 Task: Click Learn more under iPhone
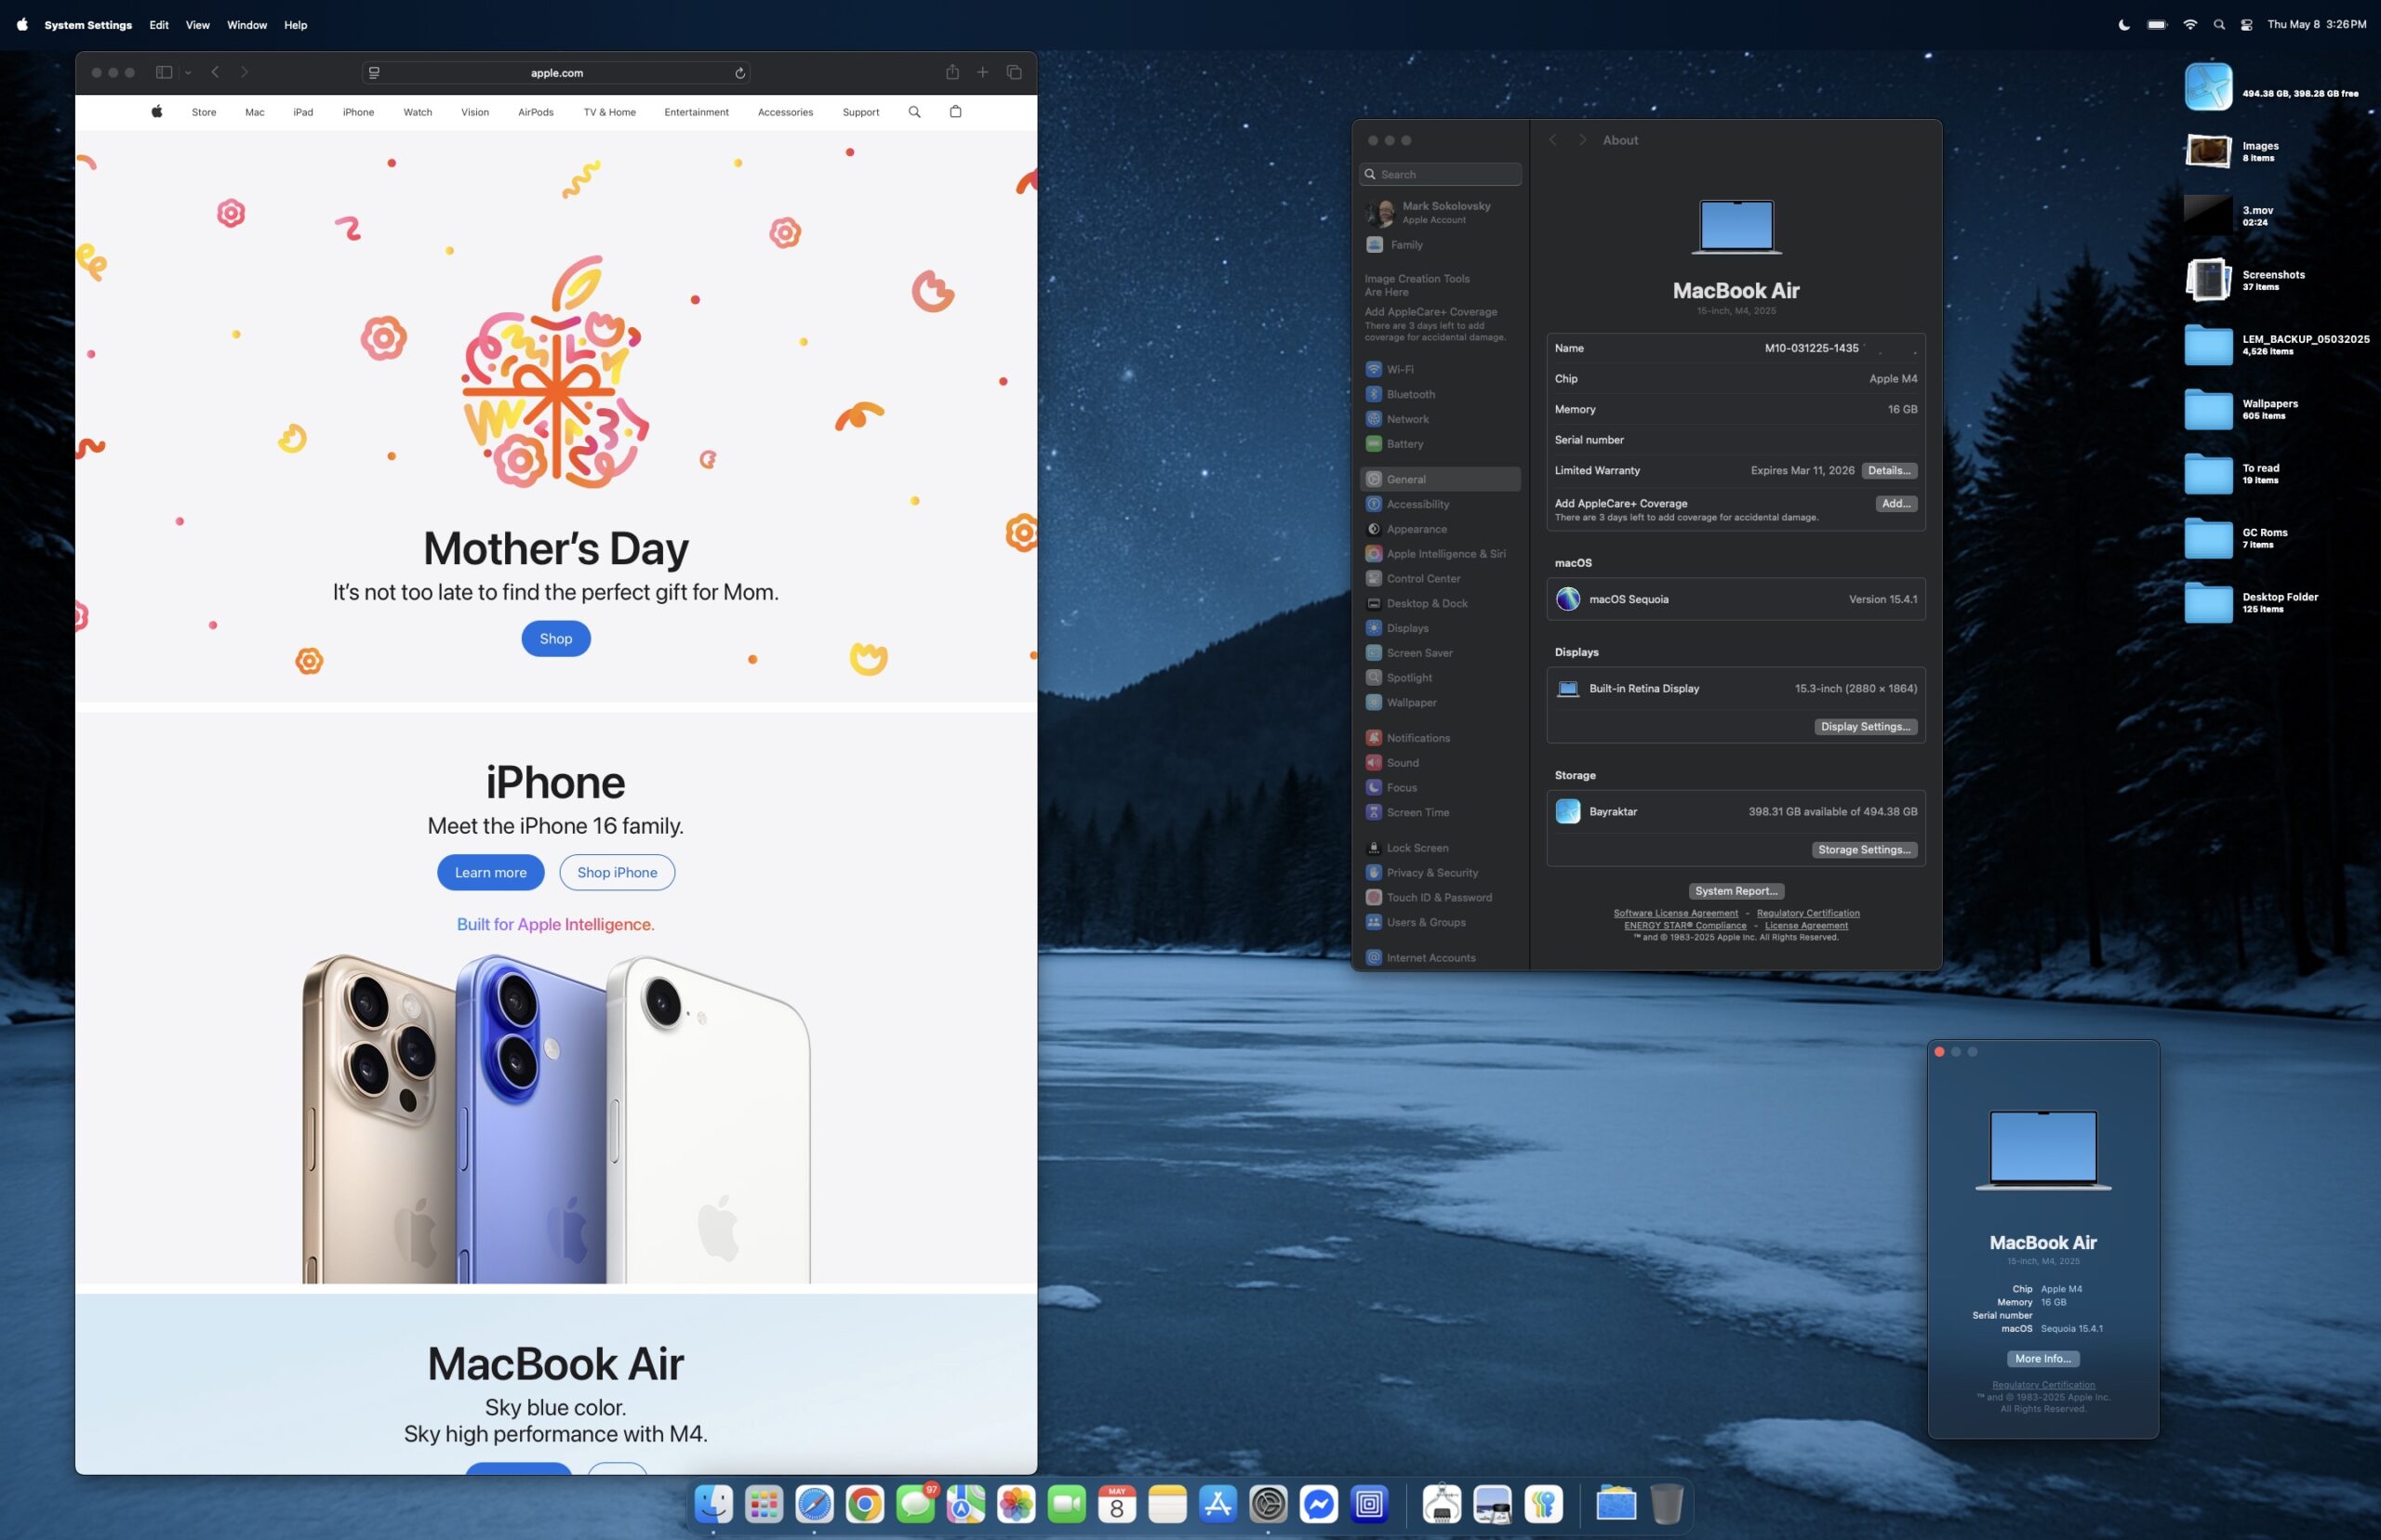click(x=490, y=872)
